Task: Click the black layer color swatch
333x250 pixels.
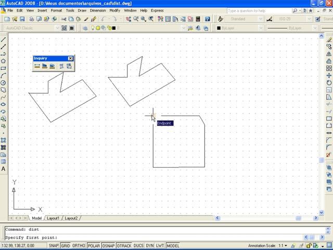Action: click(x=114, y=28)
